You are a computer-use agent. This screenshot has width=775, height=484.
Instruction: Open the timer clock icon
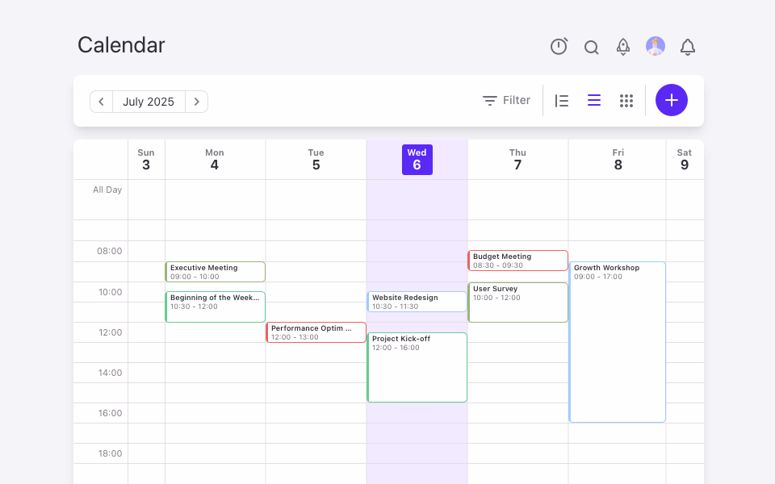point(559,47)
